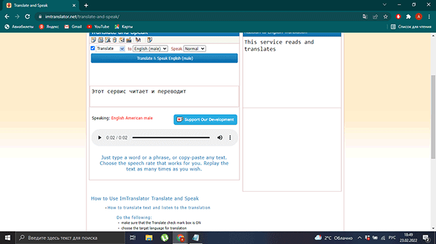
Task: Click the English American male speaking label
Action: pos(131,118)
